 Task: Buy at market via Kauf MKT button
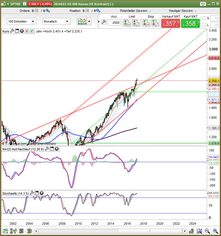[190, 23]
